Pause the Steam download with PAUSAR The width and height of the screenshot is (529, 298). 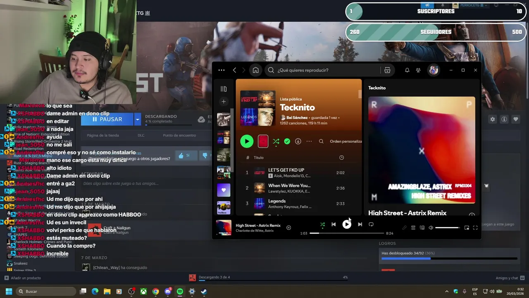(107, 119)
